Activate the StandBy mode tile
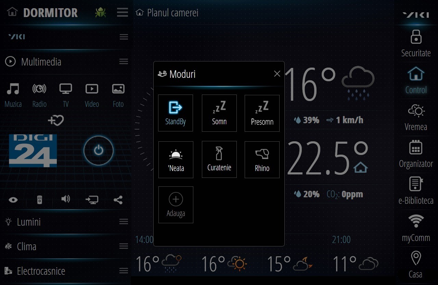438x285 pixels. click(x=176, y=113)
